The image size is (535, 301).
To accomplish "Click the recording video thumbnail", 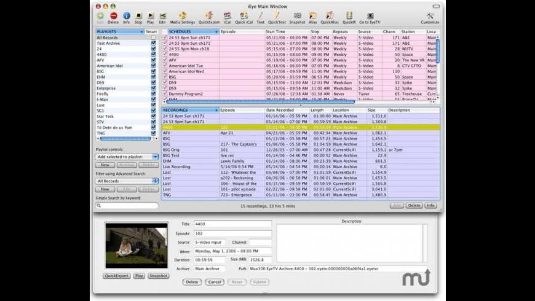I will tap(137, 246).
